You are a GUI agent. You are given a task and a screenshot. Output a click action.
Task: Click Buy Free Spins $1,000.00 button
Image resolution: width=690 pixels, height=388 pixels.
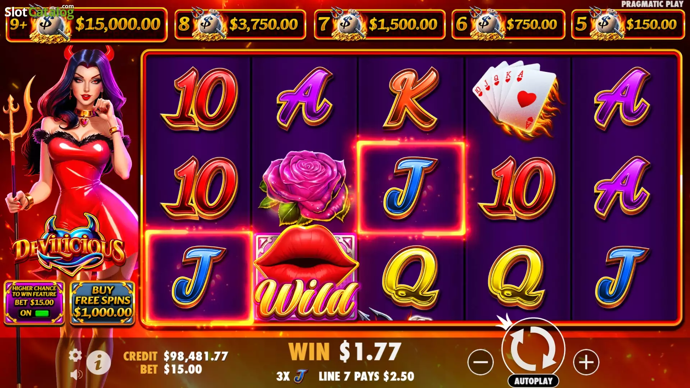(102, 303)
